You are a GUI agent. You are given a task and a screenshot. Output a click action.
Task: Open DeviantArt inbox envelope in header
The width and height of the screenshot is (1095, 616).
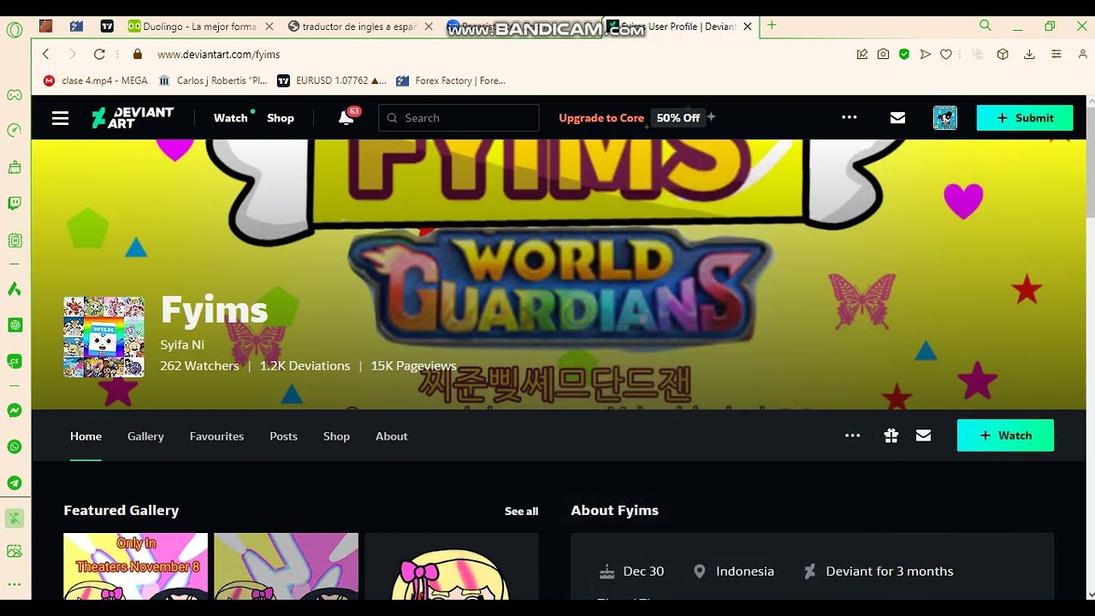[x=897, y=118]
